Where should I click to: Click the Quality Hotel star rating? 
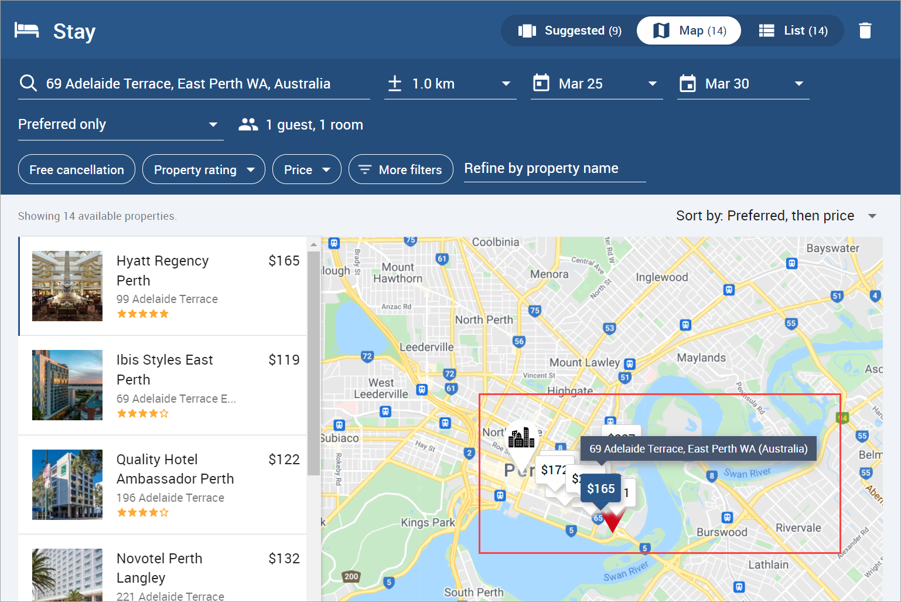click(x=142, y=512)
